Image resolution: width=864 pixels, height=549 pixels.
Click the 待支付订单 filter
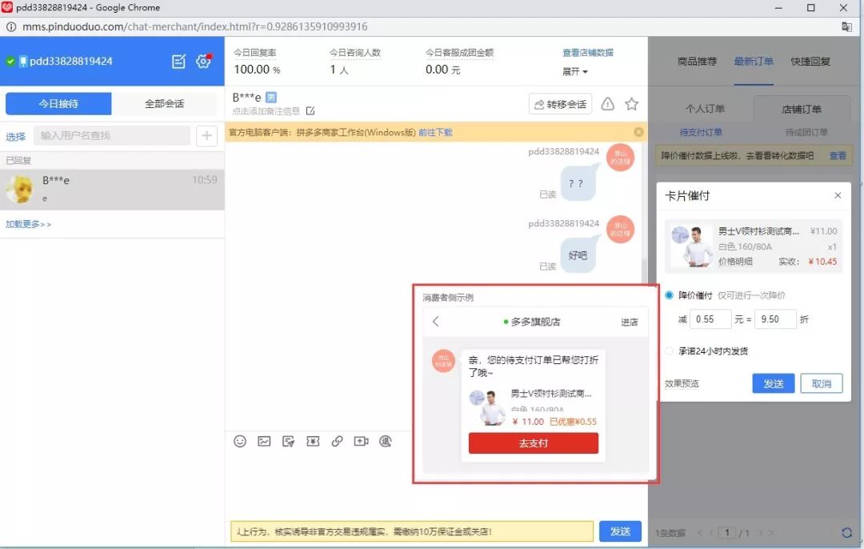click(701, 132)
